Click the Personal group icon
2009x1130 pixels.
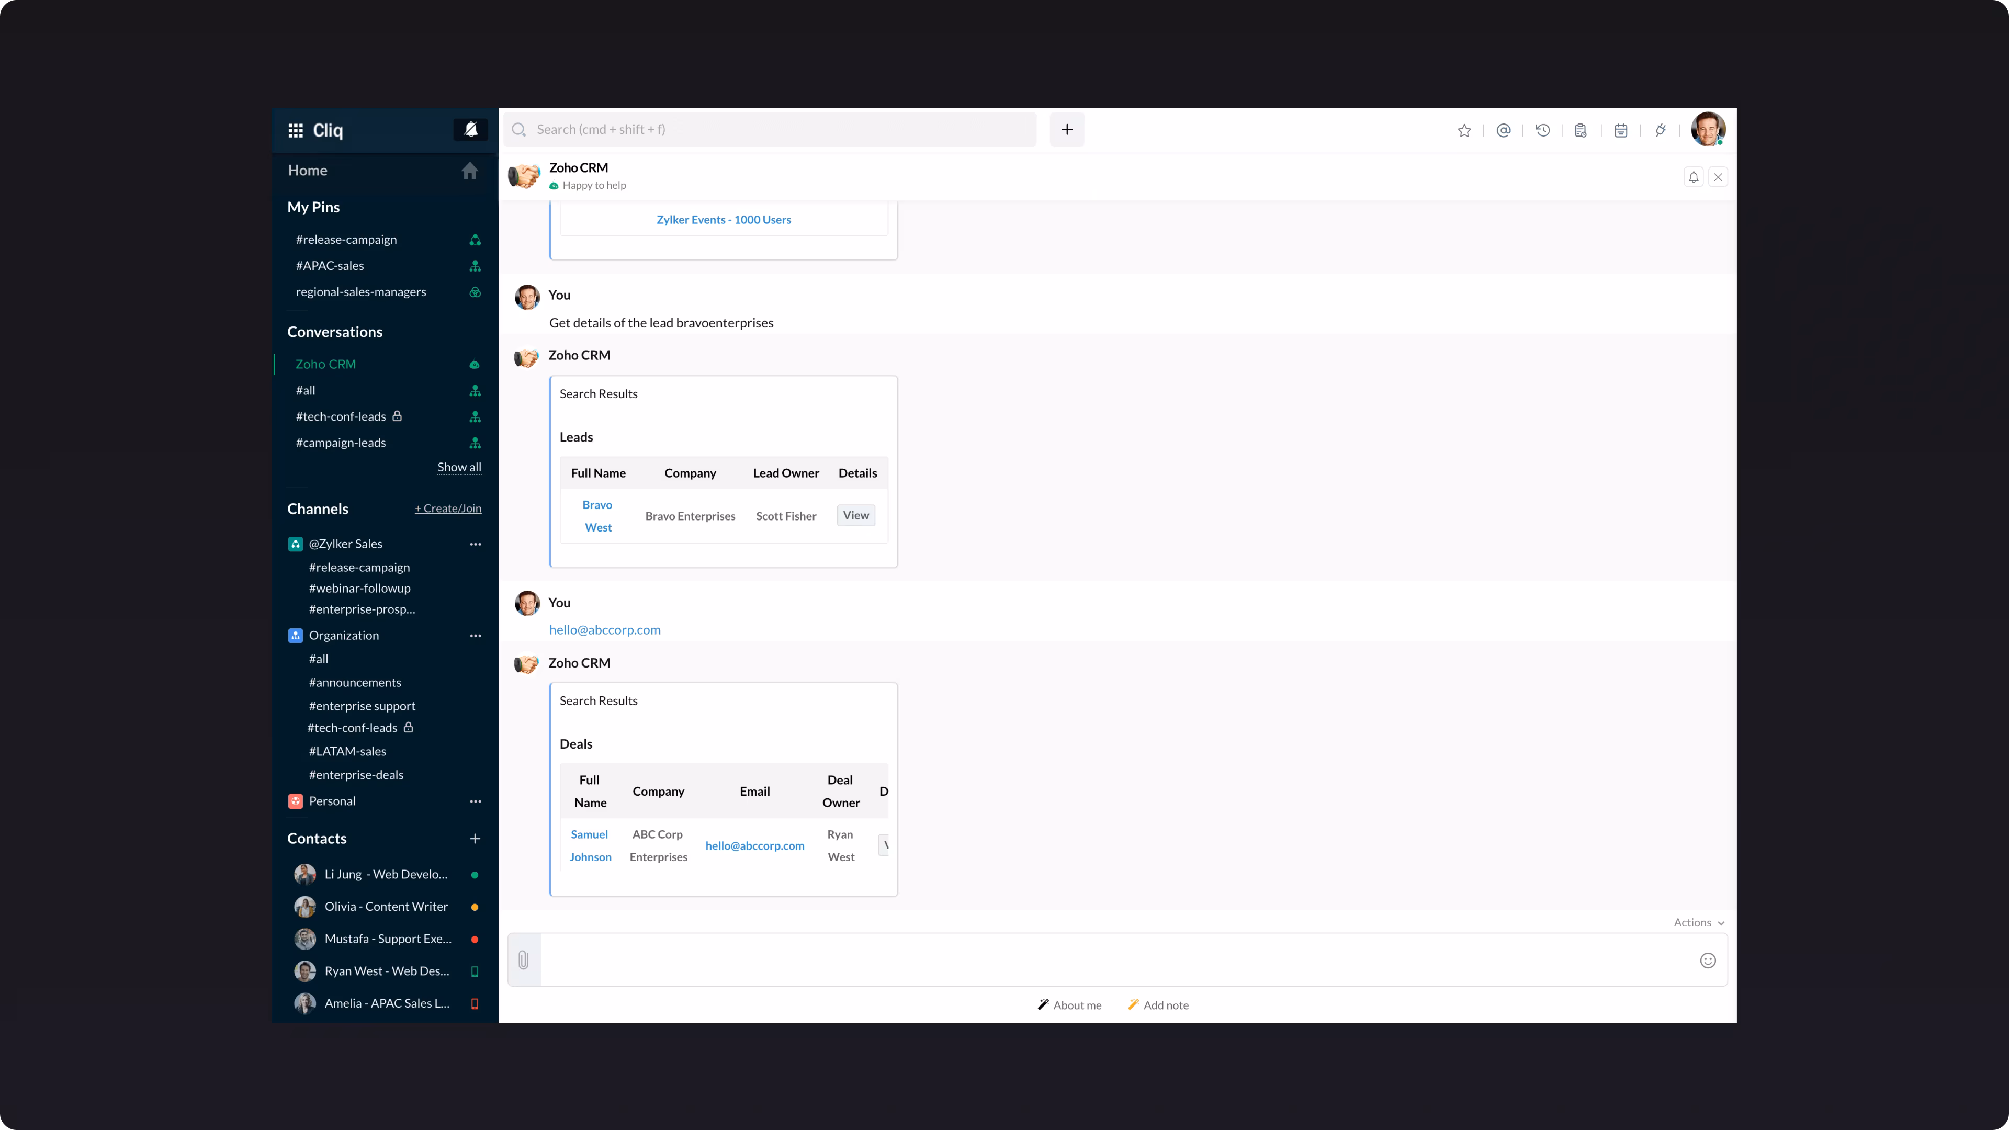[x=296, y=801]
